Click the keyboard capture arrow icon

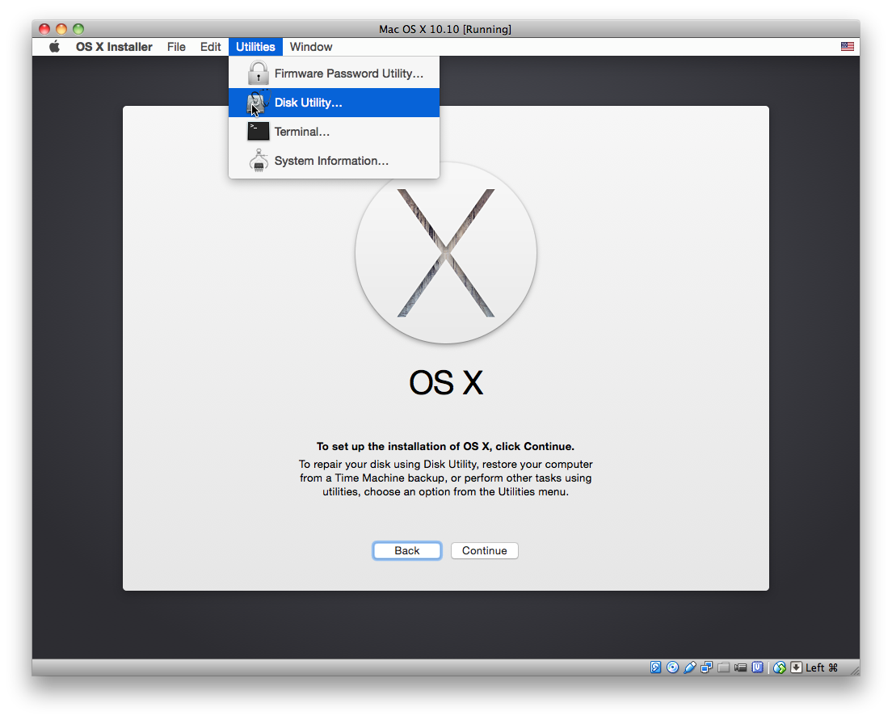point(797,667)
